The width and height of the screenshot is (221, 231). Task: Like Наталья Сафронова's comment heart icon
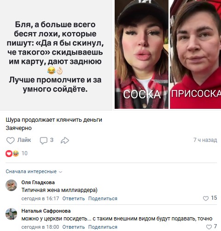pyautogui.click(x=209, y=227)
